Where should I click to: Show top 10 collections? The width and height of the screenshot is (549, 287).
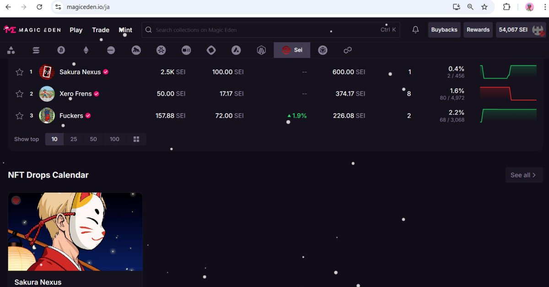(x=54, y=139)
